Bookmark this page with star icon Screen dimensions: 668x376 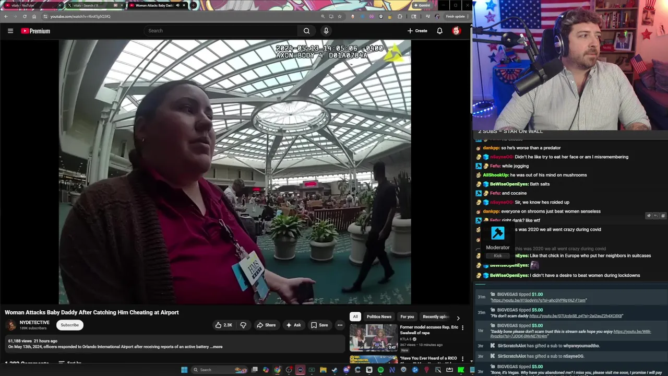tap(340, 16)
